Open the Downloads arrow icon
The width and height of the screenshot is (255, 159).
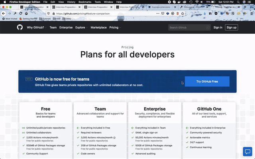coord(205,14)
